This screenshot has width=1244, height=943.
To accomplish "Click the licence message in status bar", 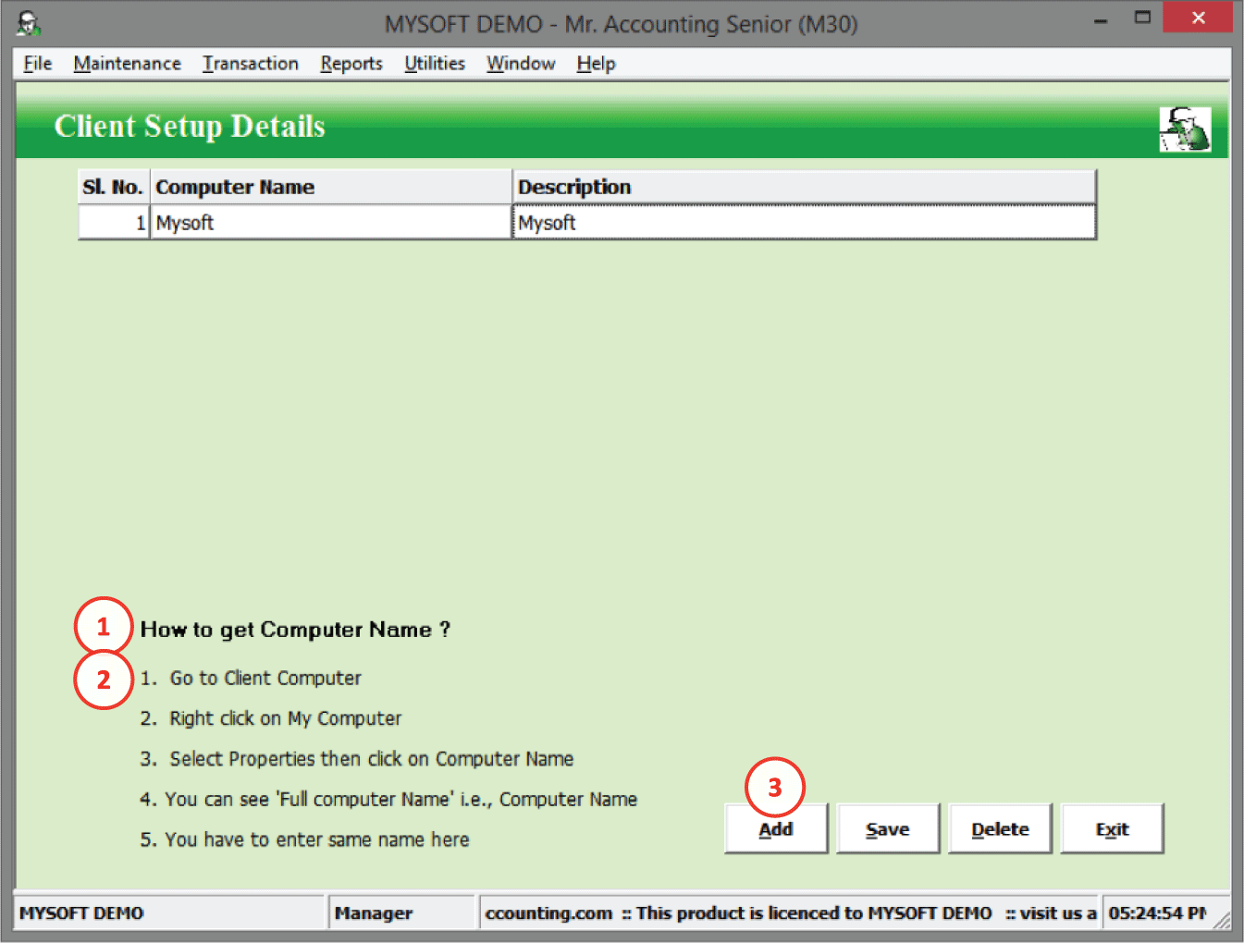I will tap(790, 913).
